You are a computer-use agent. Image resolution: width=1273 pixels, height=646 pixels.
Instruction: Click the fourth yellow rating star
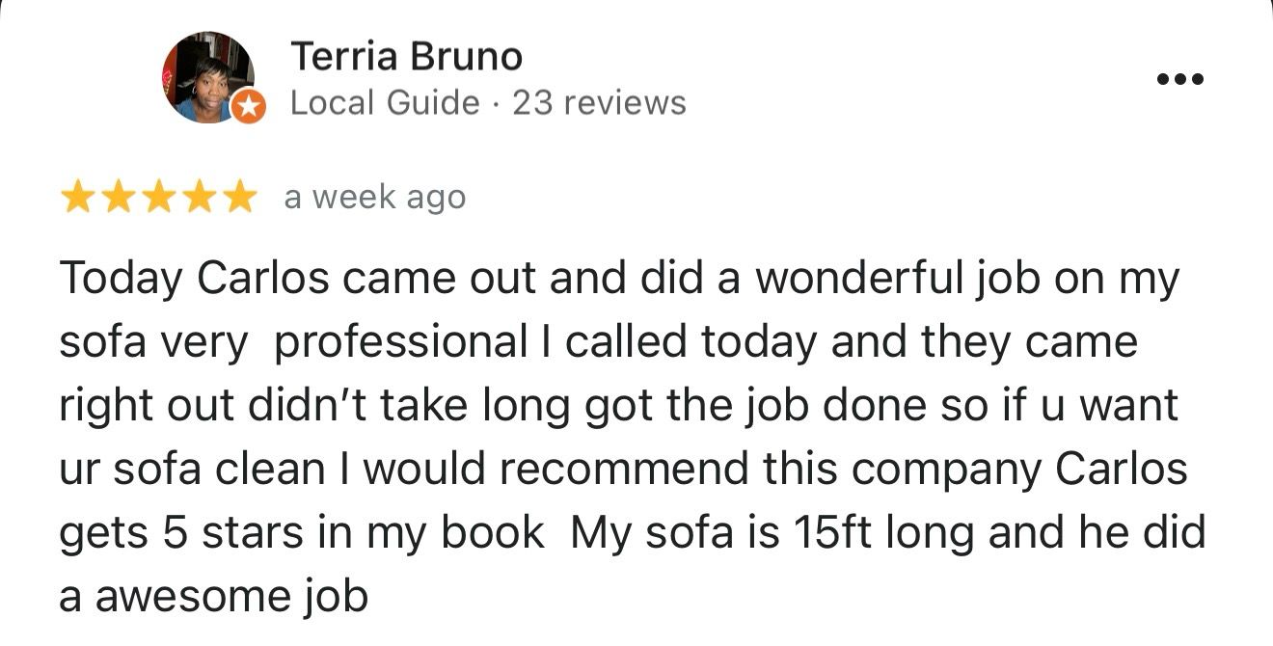click(199, 199)
